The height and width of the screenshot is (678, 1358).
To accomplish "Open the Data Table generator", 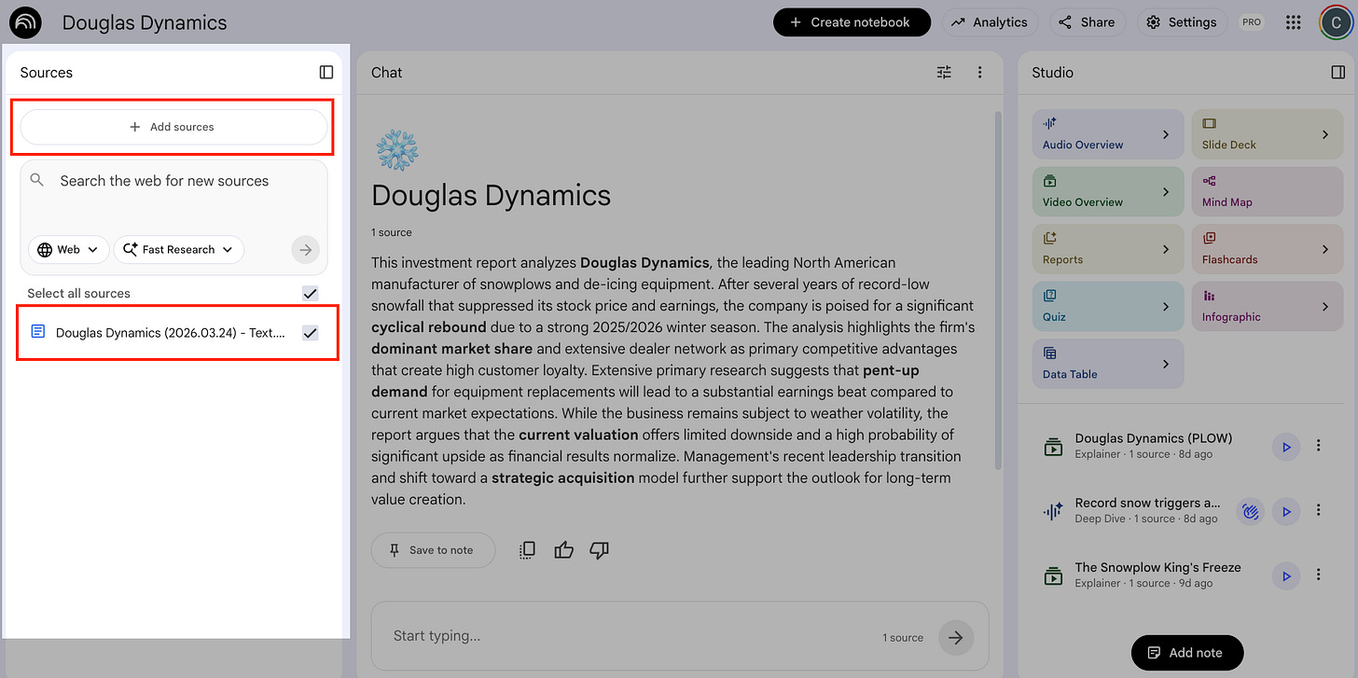I will point(1107,364).
